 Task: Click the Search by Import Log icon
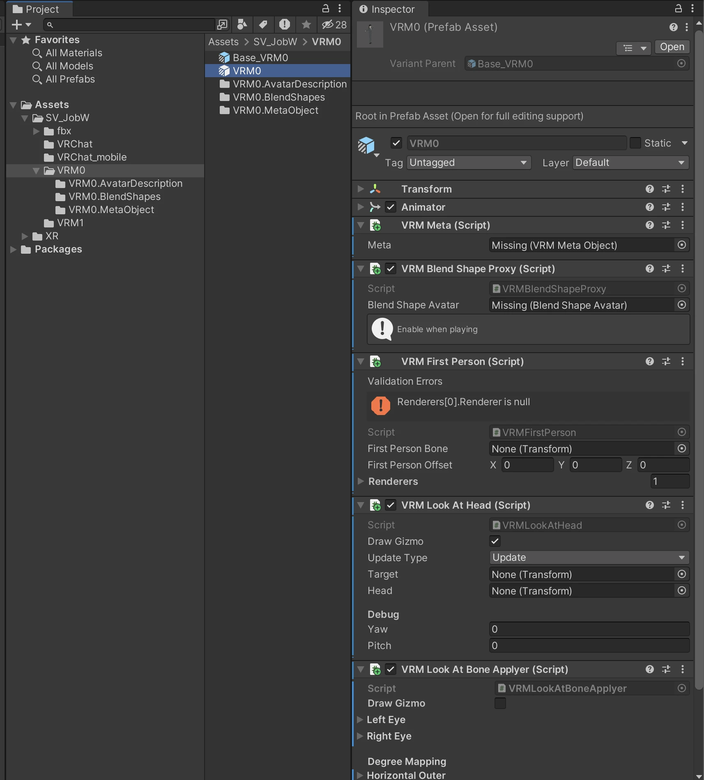(285, 25)
